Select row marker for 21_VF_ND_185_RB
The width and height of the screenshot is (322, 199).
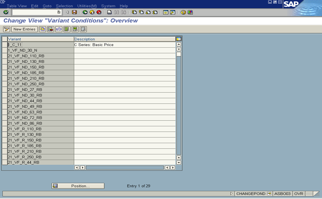(5, 73)
